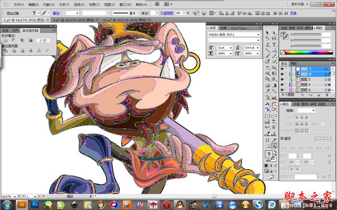Click 不透明度 link in control bar
This screenshot has height=210, width=337.
(x=167, y=13)
